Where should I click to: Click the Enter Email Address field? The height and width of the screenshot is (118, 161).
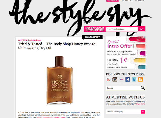click(x=122, y=29)
